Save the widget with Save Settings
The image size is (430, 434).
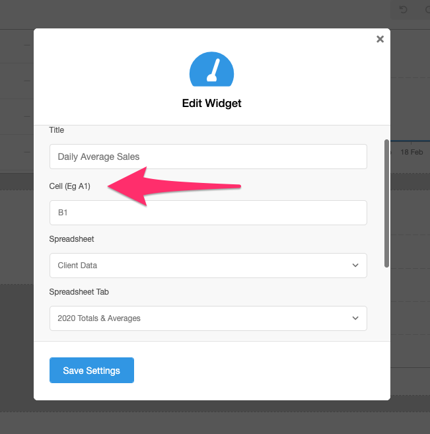pyautogui.click(x=92, y=371)
